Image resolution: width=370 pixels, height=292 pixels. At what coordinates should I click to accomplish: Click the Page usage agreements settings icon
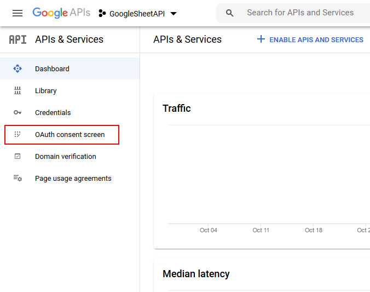pos(18,178)
